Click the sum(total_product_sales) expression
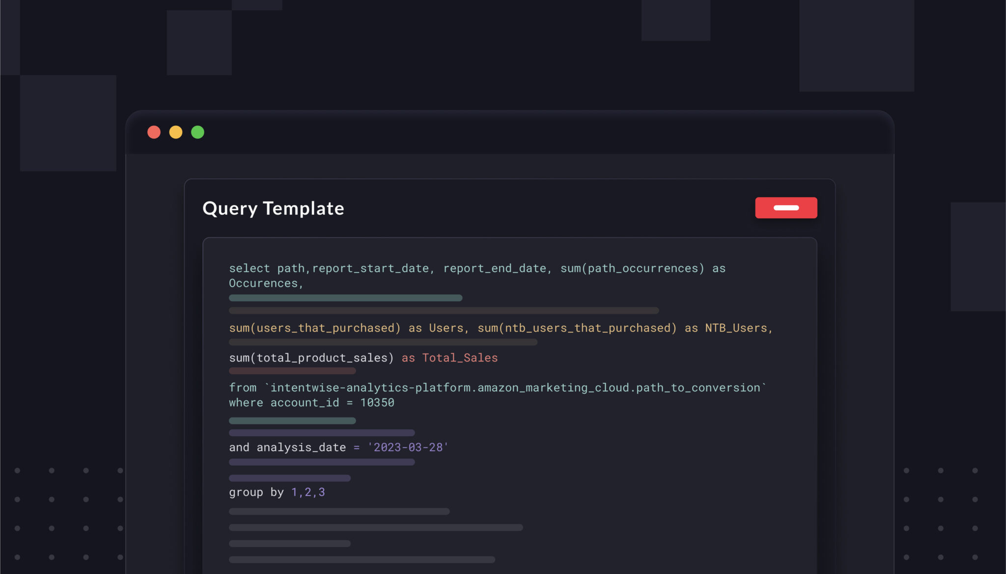The image size is (1006, 574). coord(311,358)
